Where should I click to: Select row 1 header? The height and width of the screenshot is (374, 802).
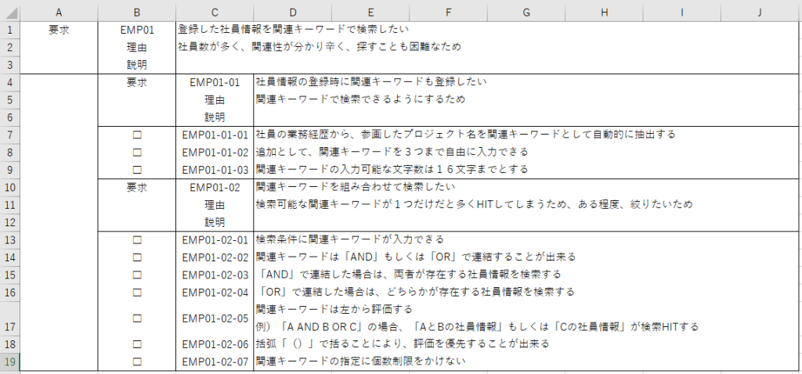pyautogui.click(x=9, y=30)
